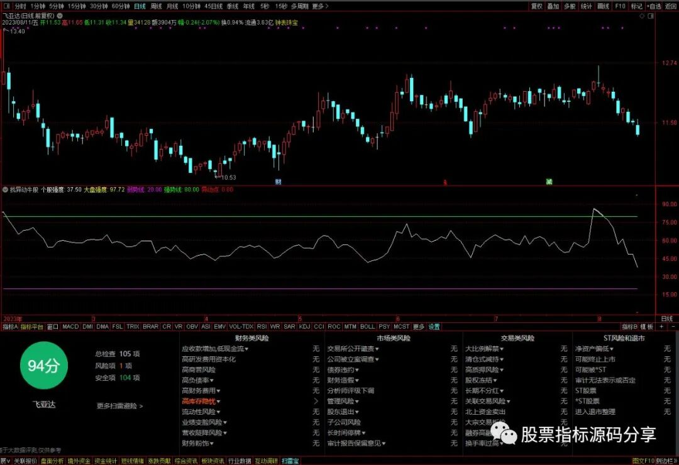Open 更多 indicators list
679x465 pixels.
pyautogui.click(x=418, y=327)
